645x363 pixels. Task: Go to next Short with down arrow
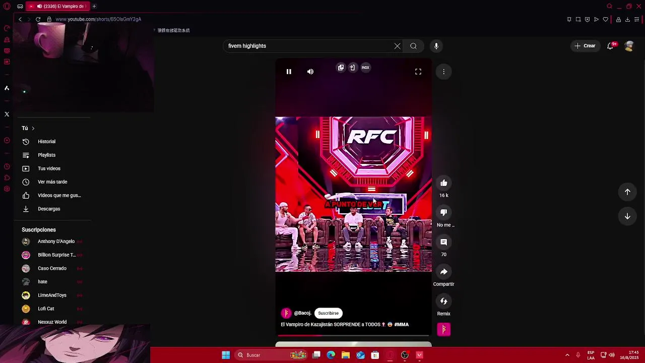point(627,216)
